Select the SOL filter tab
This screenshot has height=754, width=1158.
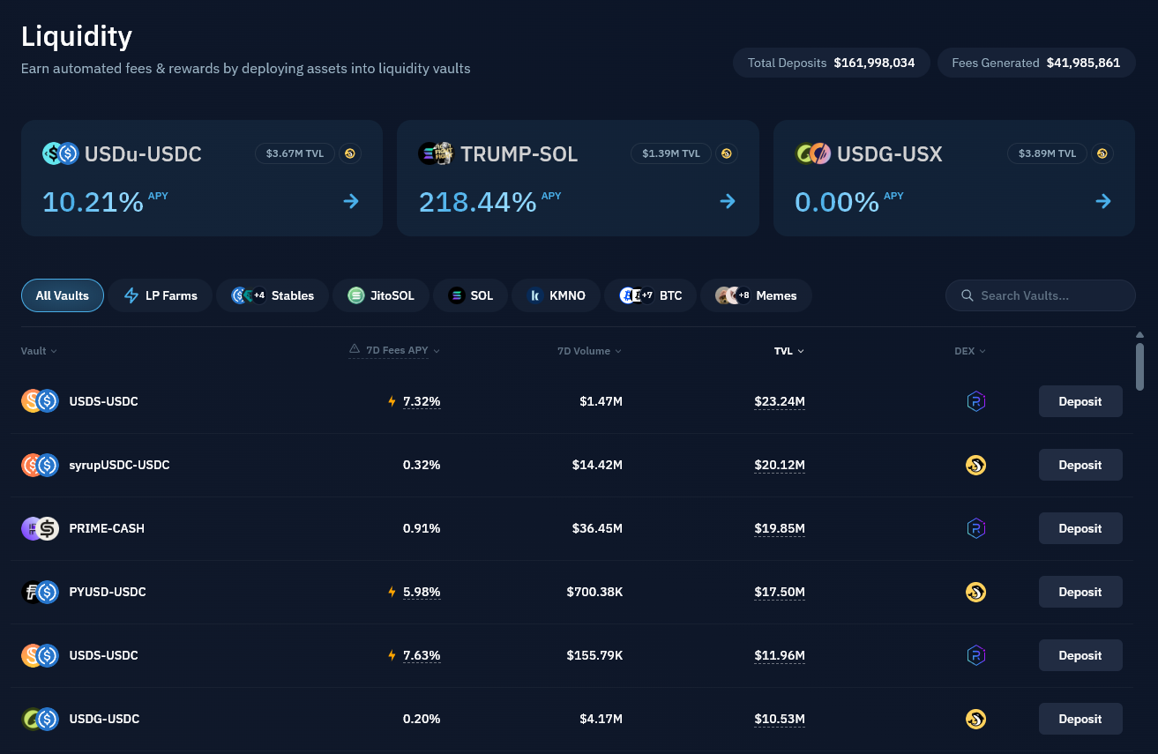click(x=471, y=295)
